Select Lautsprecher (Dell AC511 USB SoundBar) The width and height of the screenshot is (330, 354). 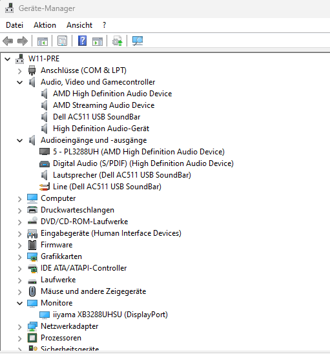[x=122, y=175]
